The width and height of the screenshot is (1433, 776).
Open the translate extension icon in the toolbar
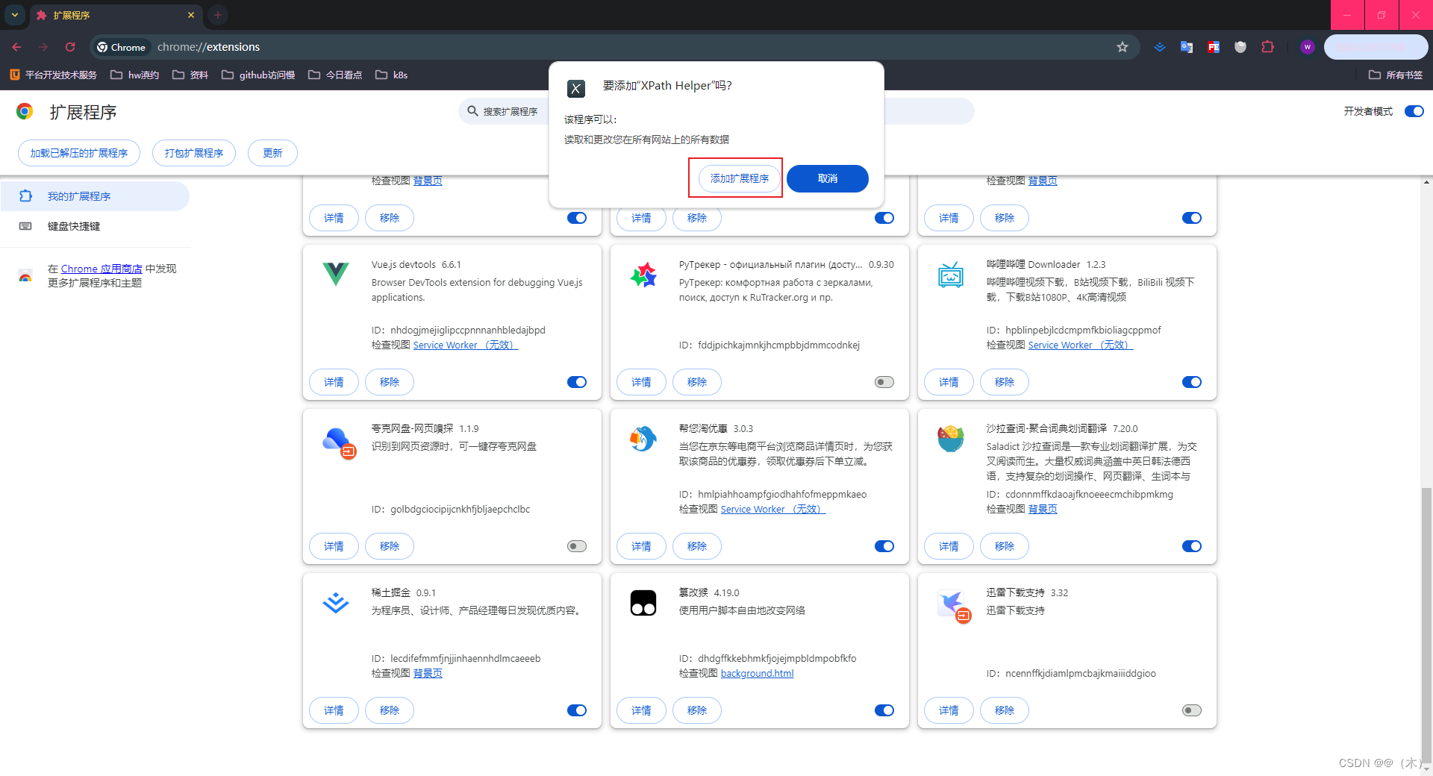click(x=1187, y=47)
